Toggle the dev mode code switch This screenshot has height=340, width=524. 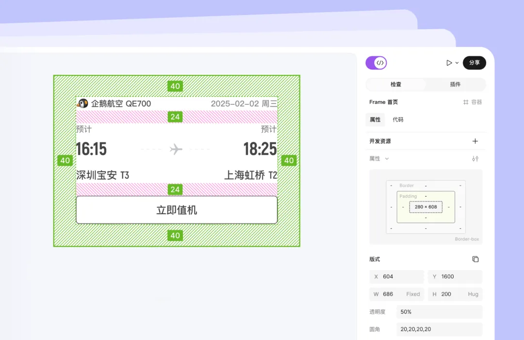376,63
